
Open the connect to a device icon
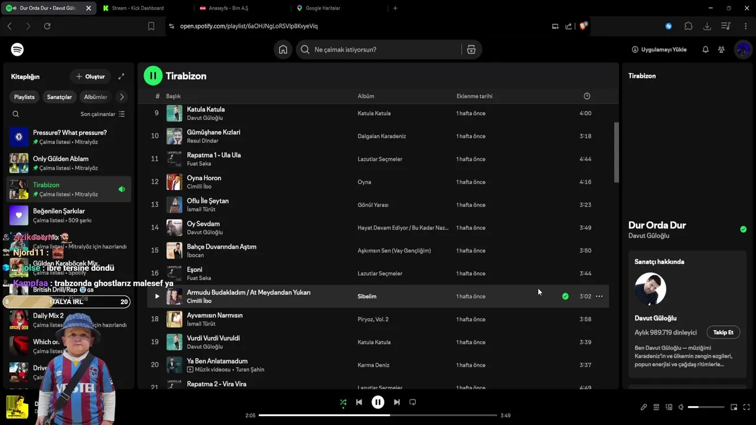(x=669, y=407)
